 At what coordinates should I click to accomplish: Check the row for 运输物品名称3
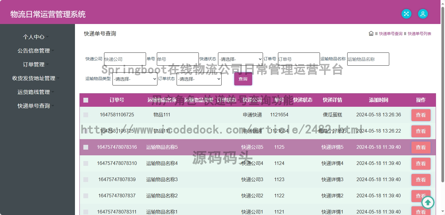(x=86, y=180)
